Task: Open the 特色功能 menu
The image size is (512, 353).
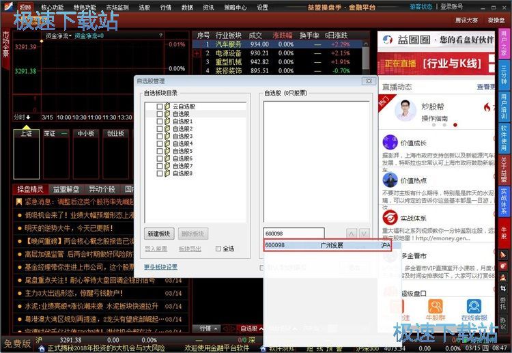Action: coord(85,7)
